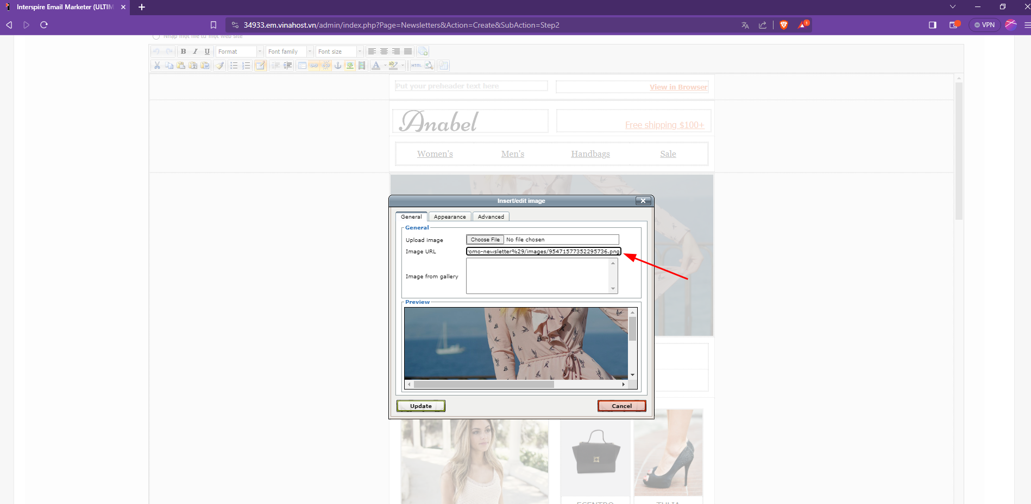Switch to the Appearance tab

pyautogui.click(x=449, y=216)
